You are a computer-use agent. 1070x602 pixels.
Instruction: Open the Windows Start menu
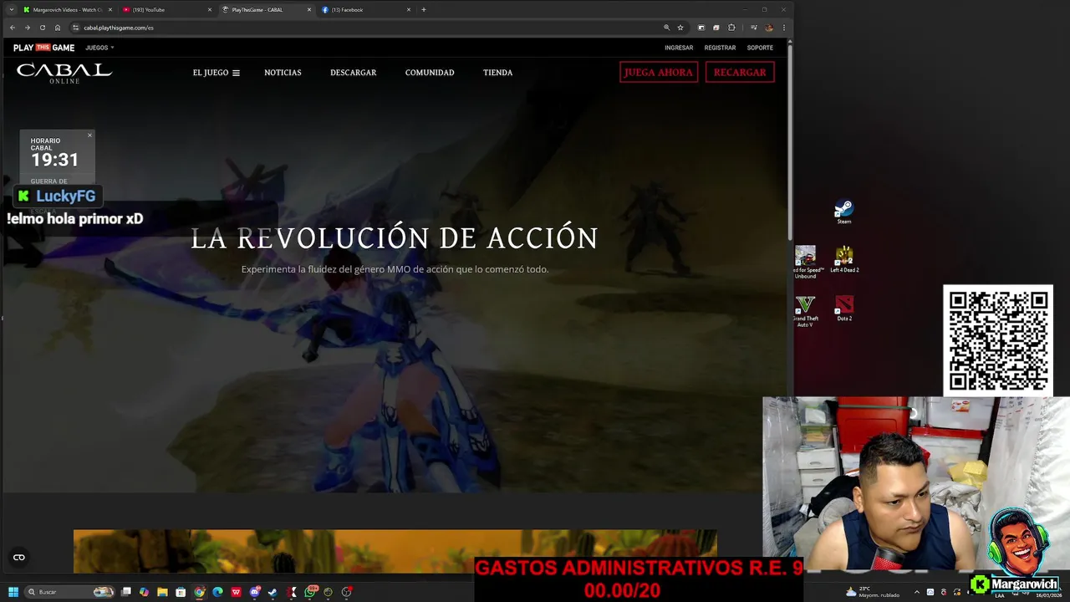click(x=13, y=592)
